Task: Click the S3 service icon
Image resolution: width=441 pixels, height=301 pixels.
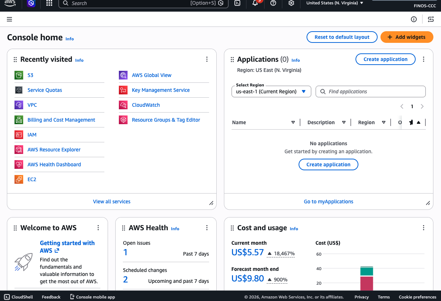Action: pos(19,75)
